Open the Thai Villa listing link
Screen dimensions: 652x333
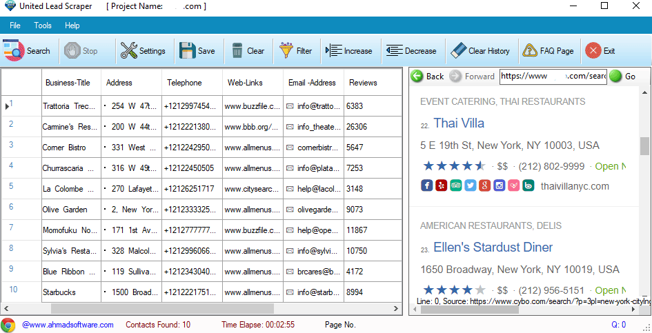click(459, 123)
